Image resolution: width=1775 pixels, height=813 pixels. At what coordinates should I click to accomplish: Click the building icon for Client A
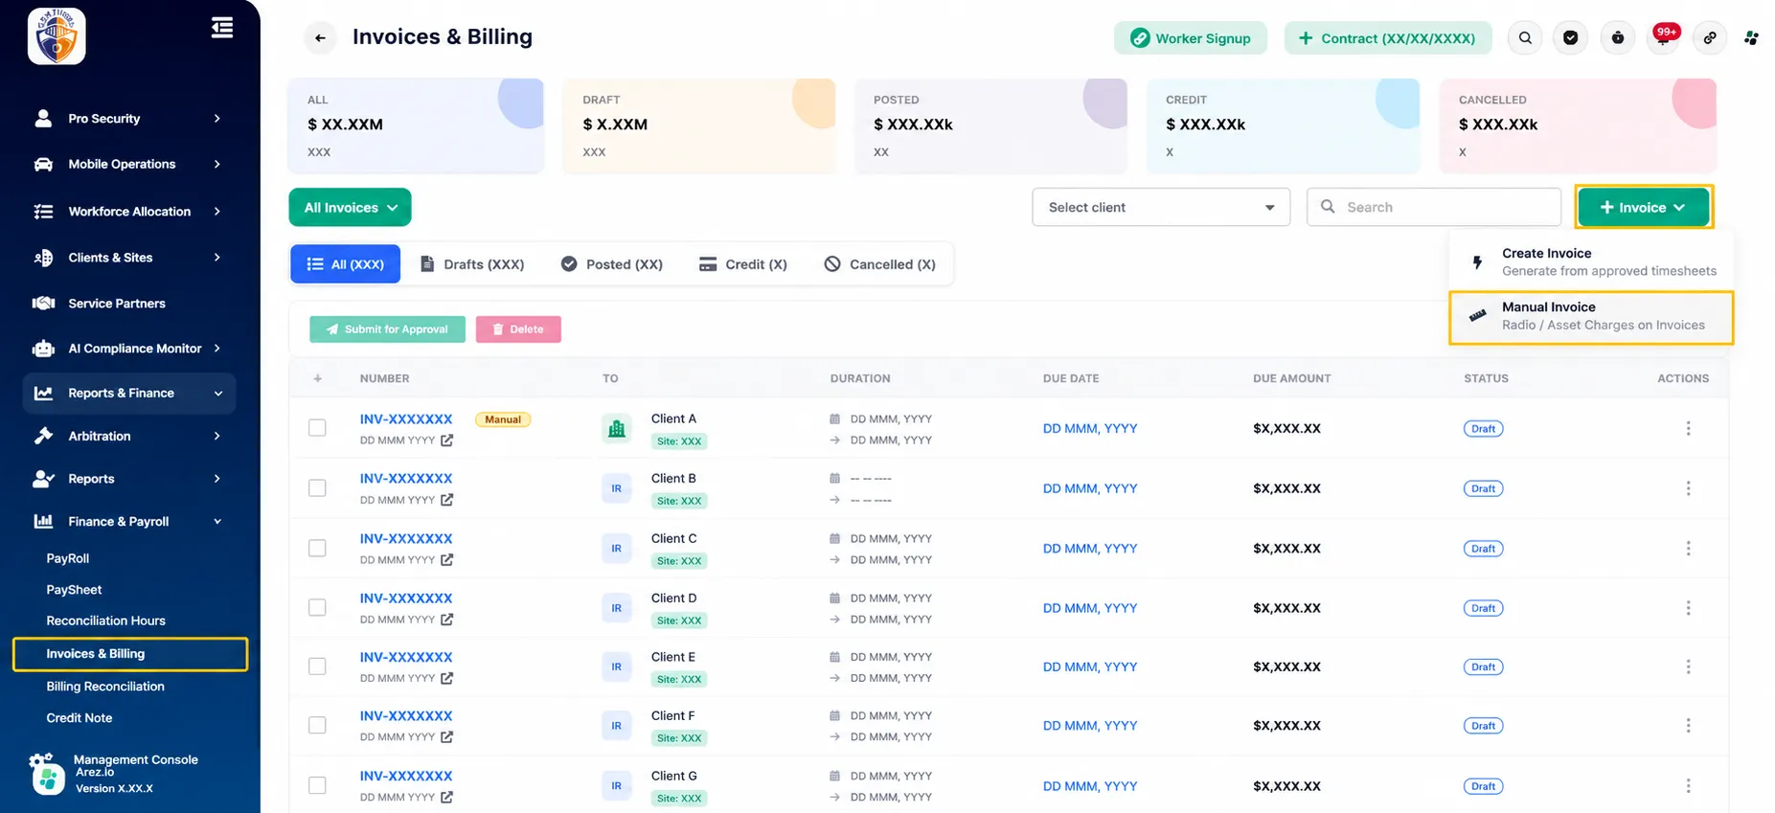point(617,429)
